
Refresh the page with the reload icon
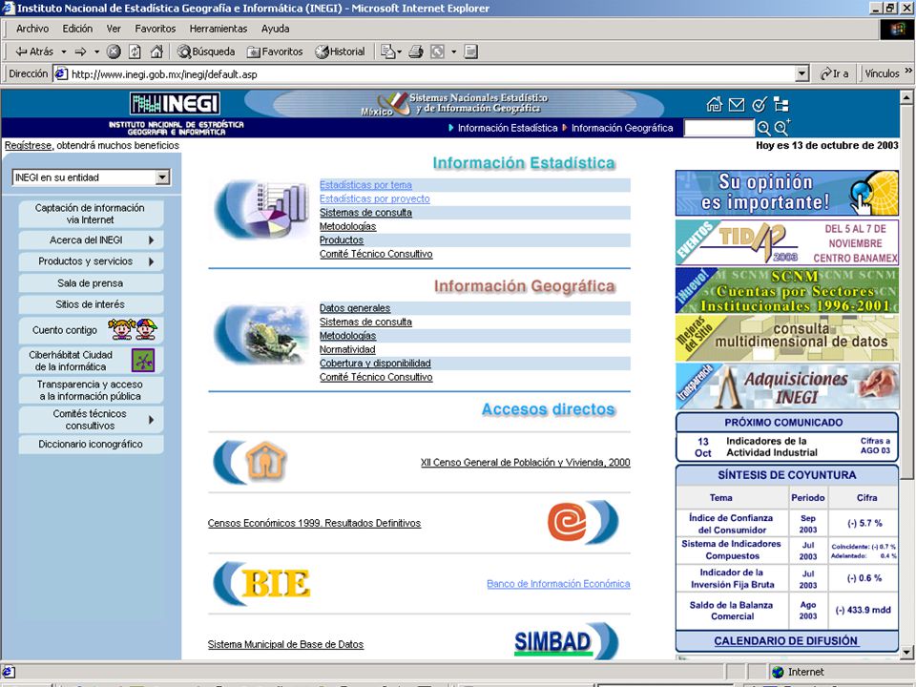click(x=135, y=52)
